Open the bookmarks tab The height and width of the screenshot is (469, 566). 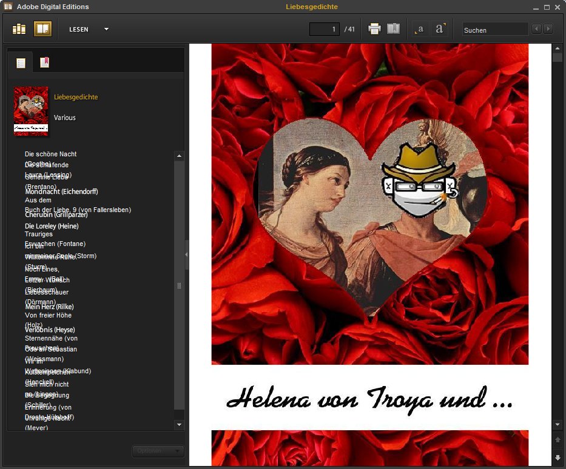[44, 63]
